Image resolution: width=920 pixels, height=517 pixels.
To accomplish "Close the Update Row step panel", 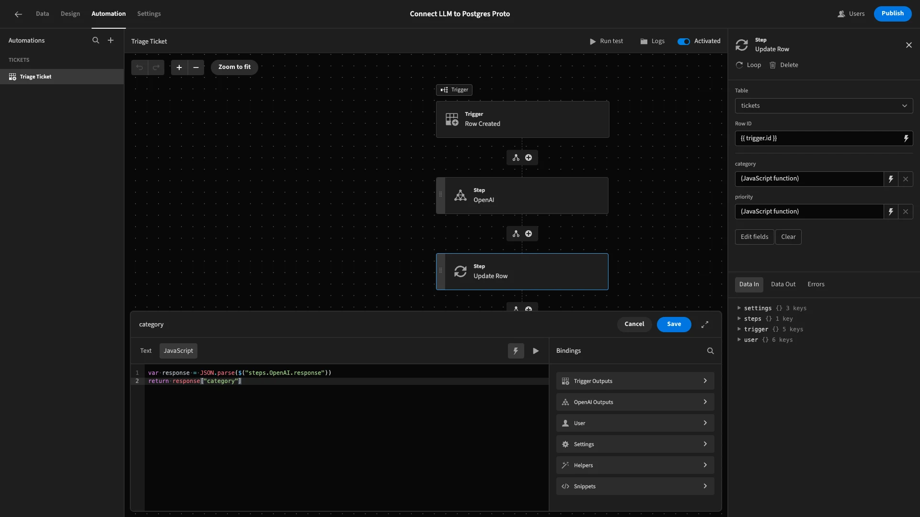I will pos(909,45).
